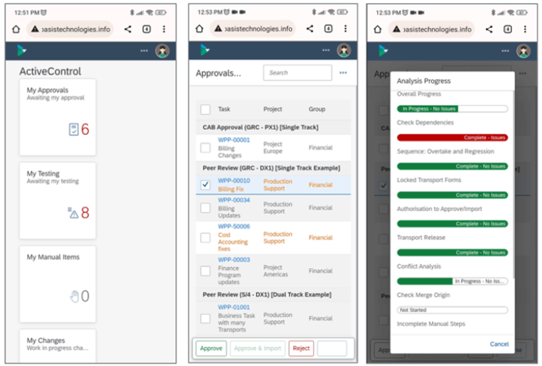The height and width of the screenshot is (366, 542).
Task: Check the box for WPP-00001 Billing Changes
Action: pyautogui.click(x=205, y=148)
